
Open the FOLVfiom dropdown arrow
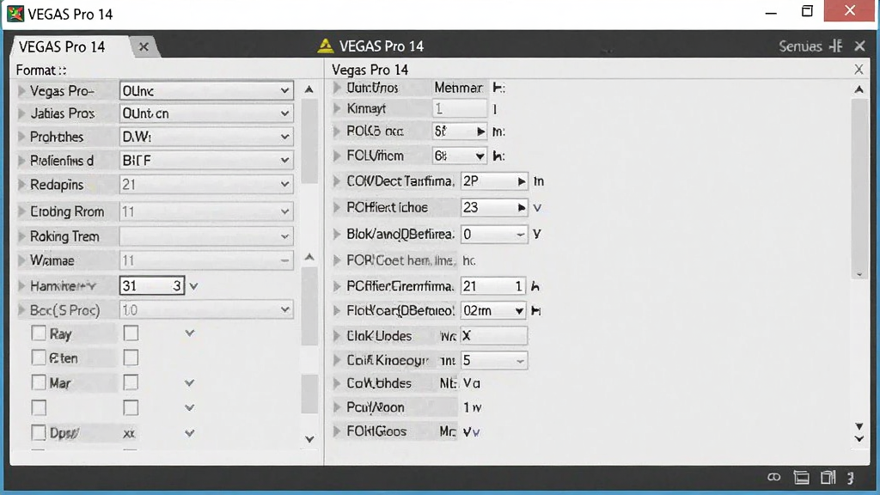click(480, 156)
